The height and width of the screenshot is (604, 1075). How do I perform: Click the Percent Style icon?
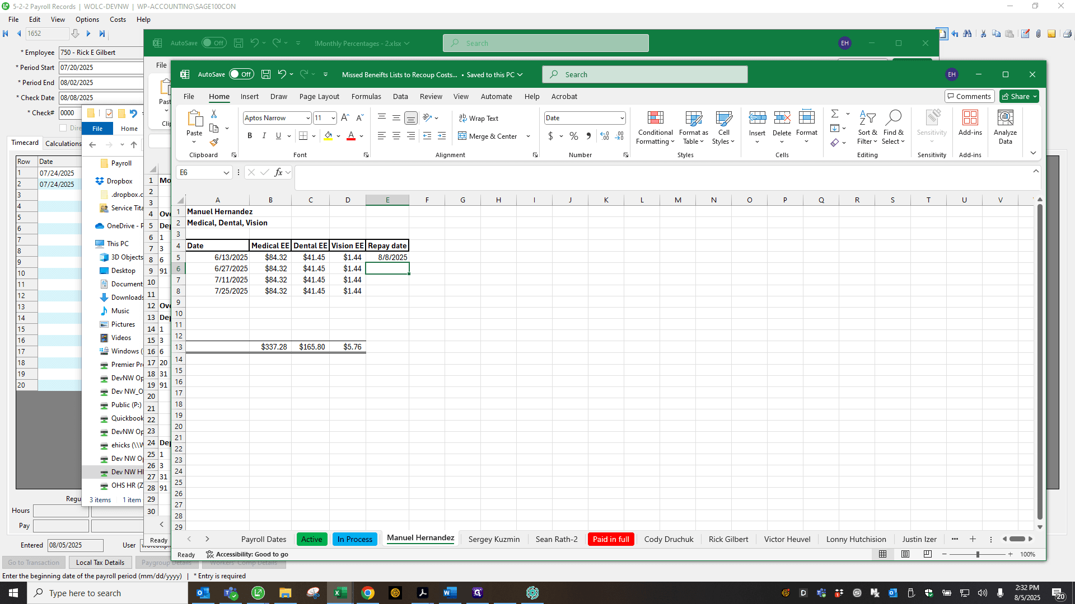[574, 136]
